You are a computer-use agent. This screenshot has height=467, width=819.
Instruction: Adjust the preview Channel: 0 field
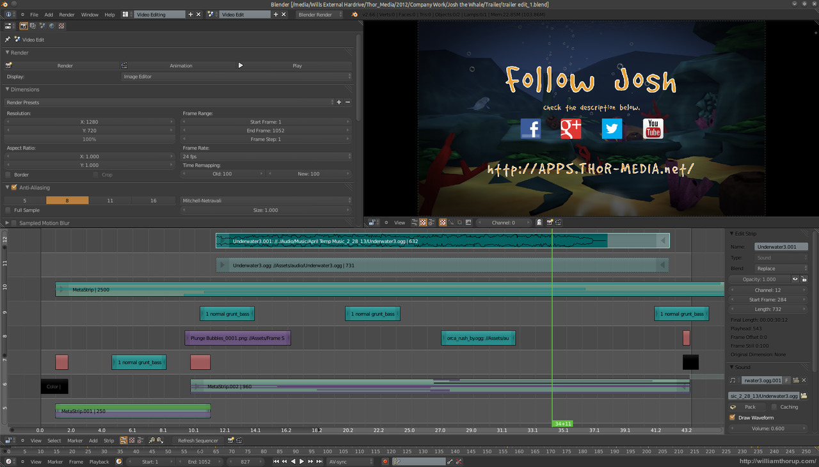(x=504, y=223)
